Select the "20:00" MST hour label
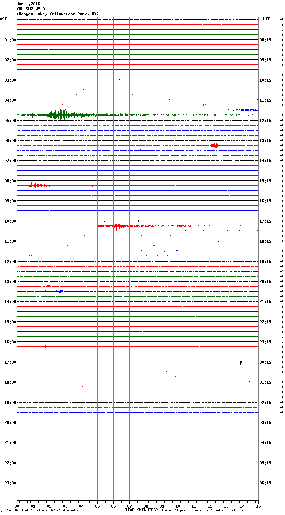This screenshot has height=515, width=285. (10, 423)
